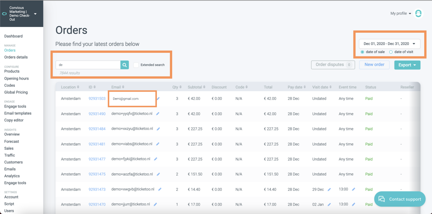432x214 pixels.
Task: Click into the orders search field
Action: point(88,65)
